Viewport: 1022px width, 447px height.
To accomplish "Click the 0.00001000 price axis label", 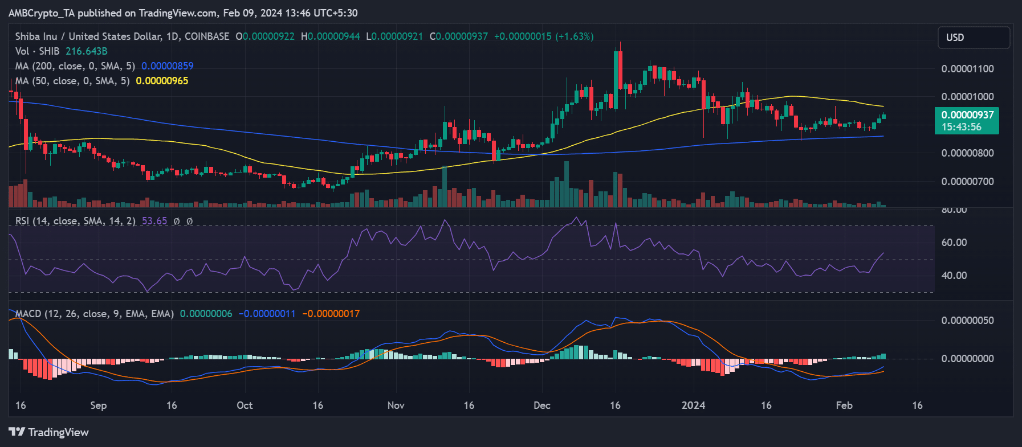I will point(968,97).
